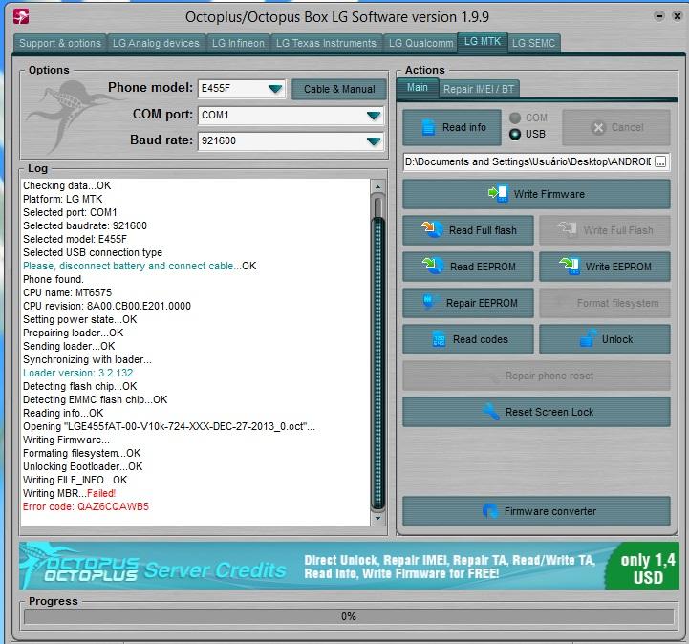This screenshot has height=644, width=689.
Task: Click the firmware path browse (...) button
Action: coord(660,161)
